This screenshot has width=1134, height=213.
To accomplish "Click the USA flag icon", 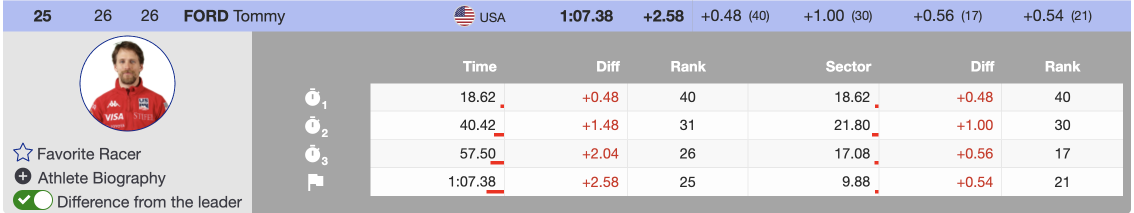I will [x=464, y=16].
